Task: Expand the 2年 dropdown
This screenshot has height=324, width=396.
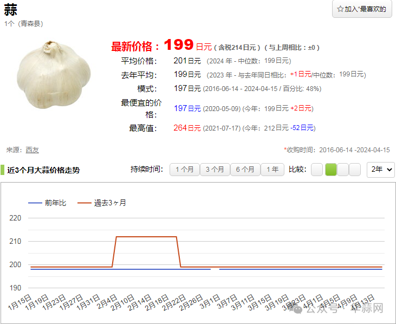Action: click(380, 170)
